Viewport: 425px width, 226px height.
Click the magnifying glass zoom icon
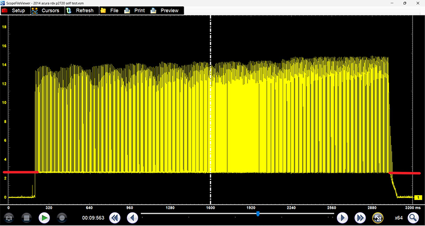coord(413,218)
